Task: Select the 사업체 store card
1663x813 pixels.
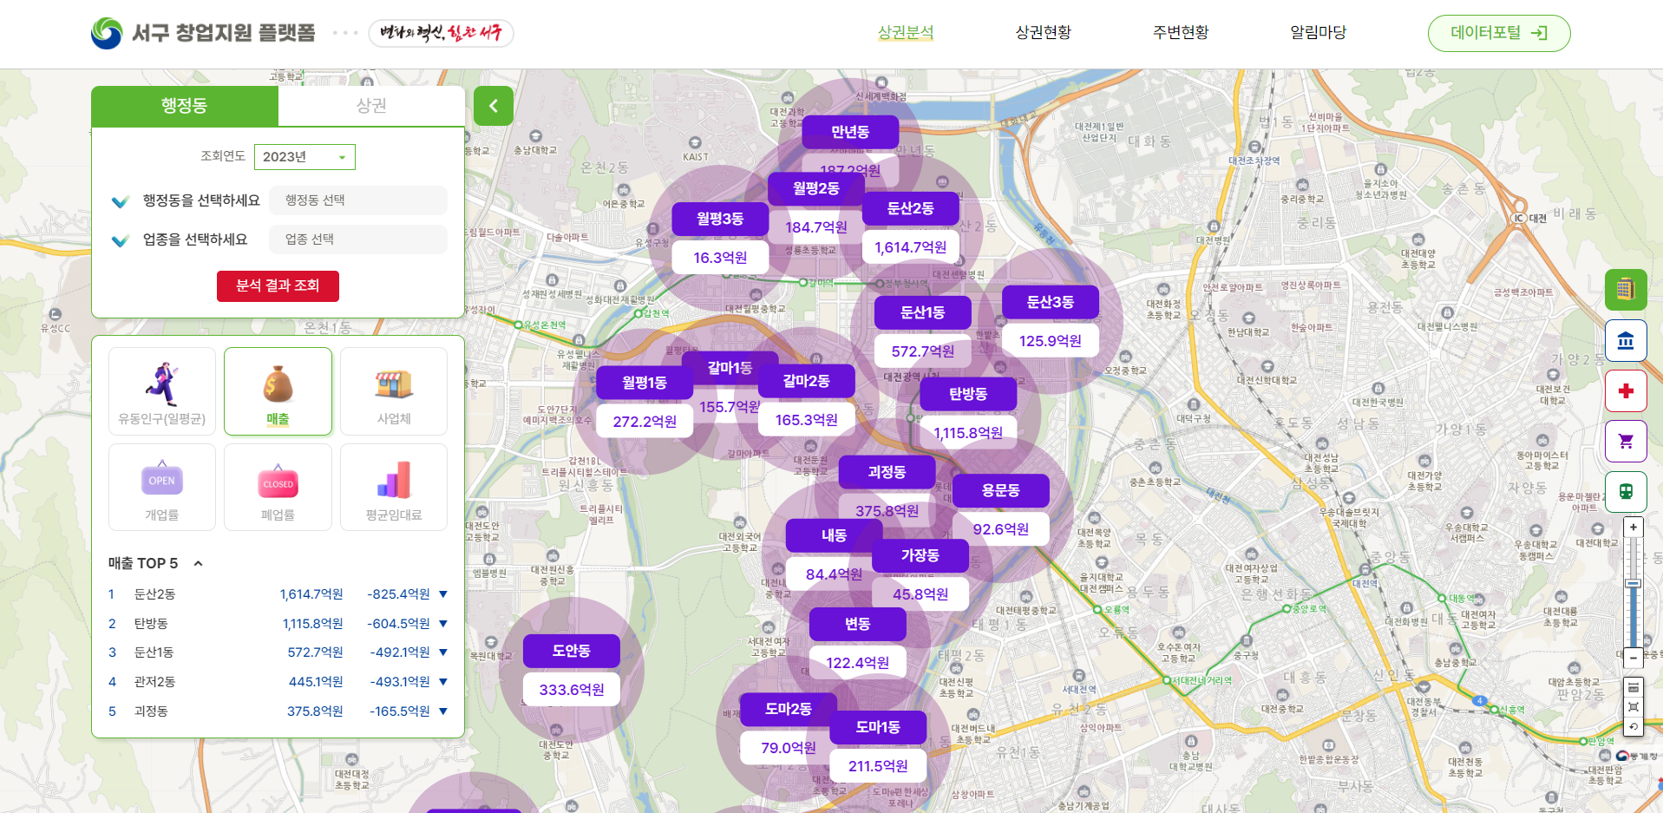Action: [x=394, y=391]
